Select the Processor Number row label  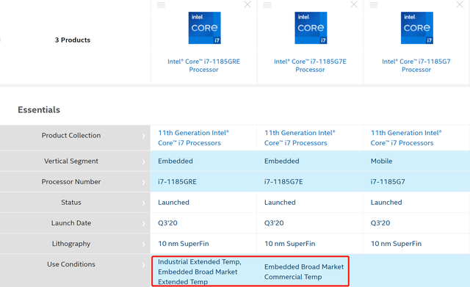[71, 182]
